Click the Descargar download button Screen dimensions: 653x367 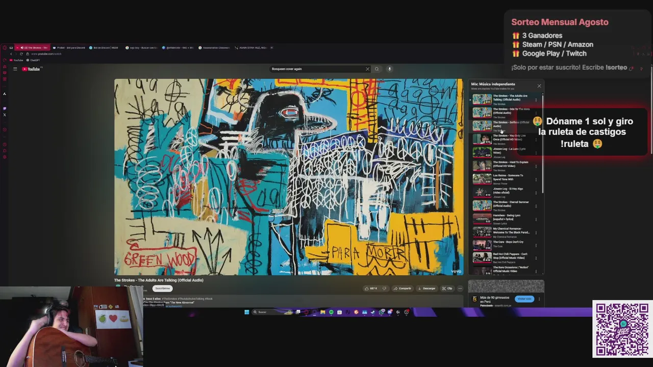coord(426,289)
